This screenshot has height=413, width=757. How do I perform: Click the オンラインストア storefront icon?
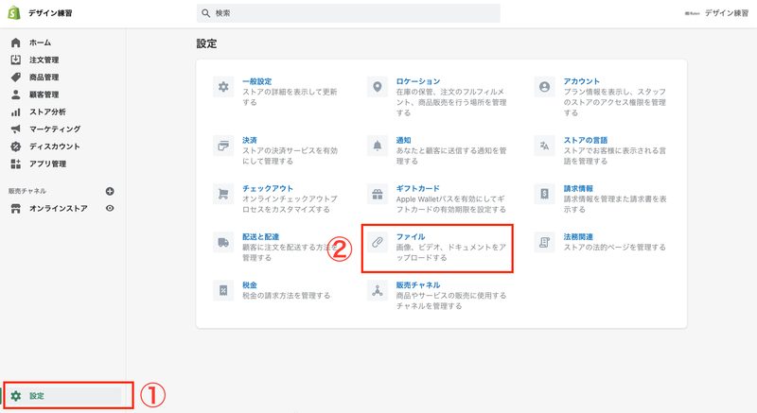click(15, 209)
